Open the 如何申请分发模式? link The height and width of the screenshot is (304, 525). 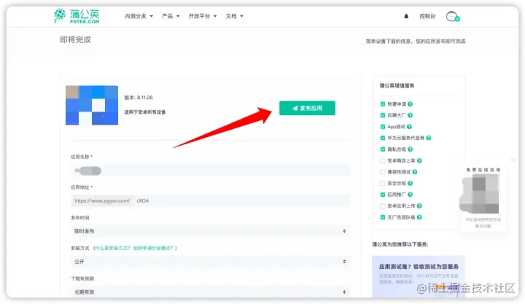153,248
